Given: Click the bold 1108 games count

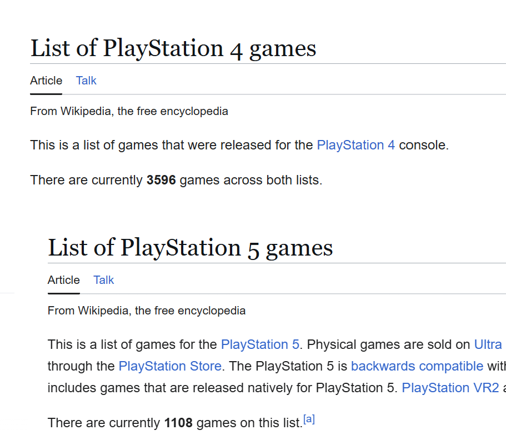Looking at the screenshot, I should [178, 423].
